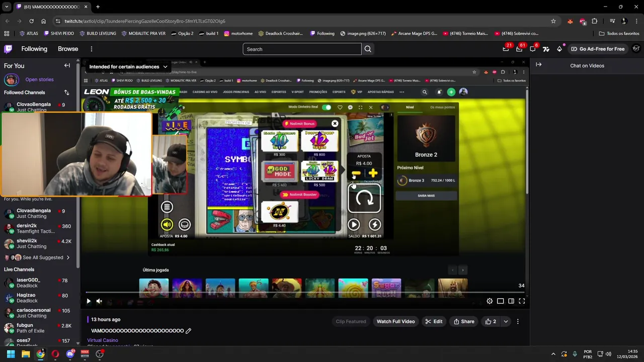Switch player to mini player mode
Screen dimensions: 644x362
point(500,301)
